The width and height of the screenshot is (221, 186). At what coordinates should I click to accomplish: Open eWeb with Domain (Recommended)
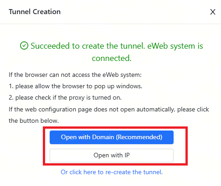point(112,137)
